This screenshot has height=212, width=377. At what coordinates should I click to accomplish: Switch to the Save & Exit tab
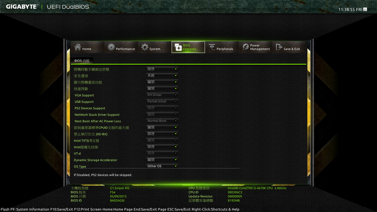(x=288, y=47)
